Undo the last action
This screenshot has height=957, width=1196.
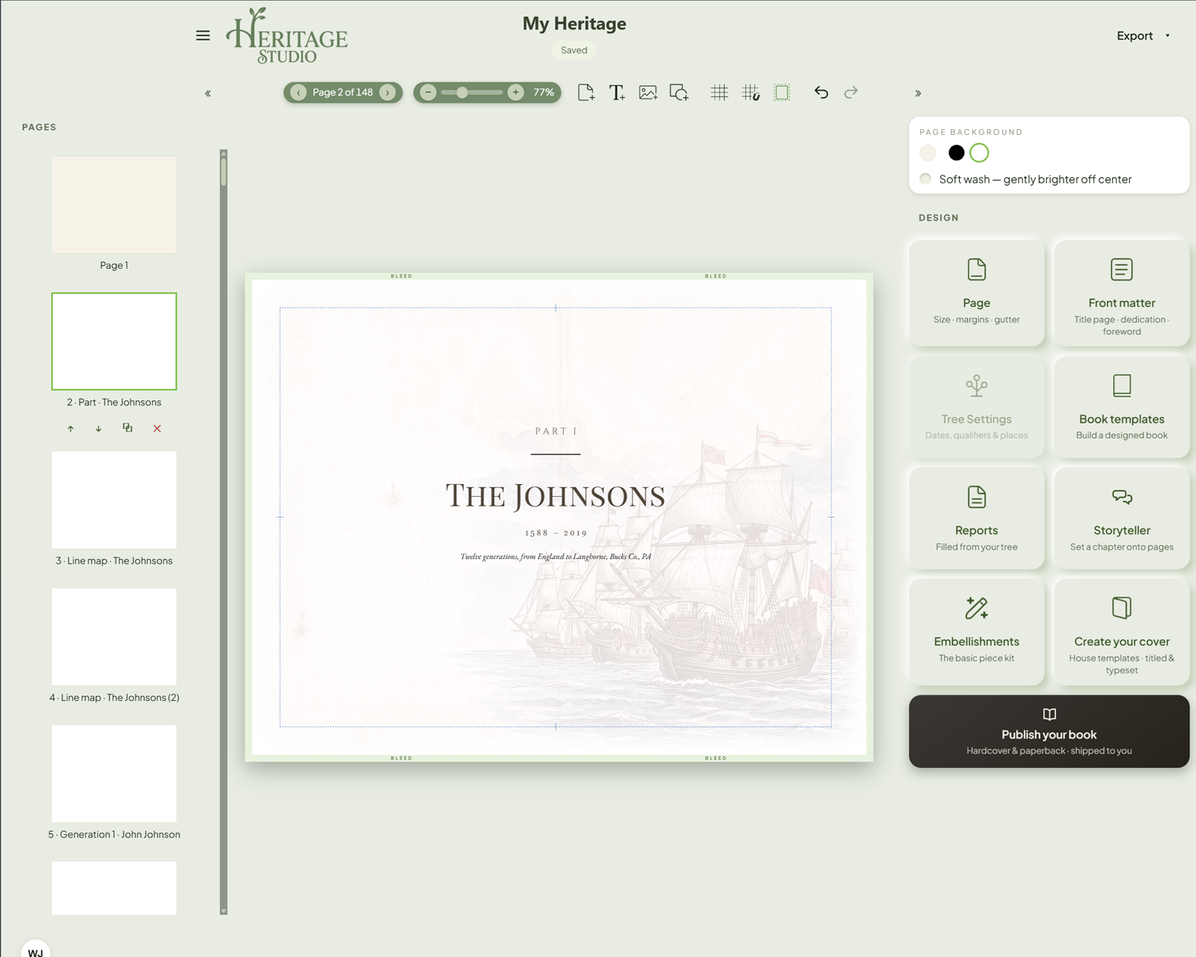[821, 93]
